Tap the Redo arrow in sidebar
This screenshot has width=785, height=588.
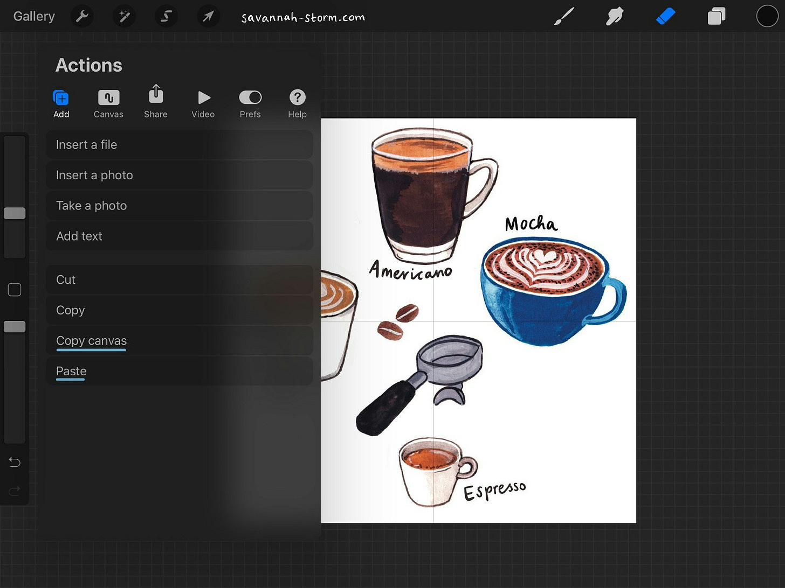coord(15,491)
